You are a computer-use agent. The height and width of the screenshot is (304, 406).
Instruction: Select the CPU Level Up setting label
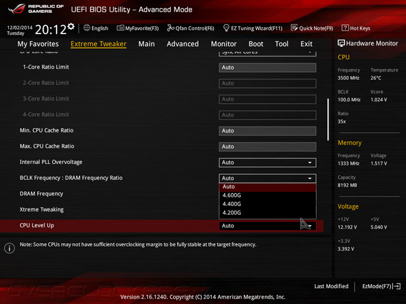click(37, 225)
